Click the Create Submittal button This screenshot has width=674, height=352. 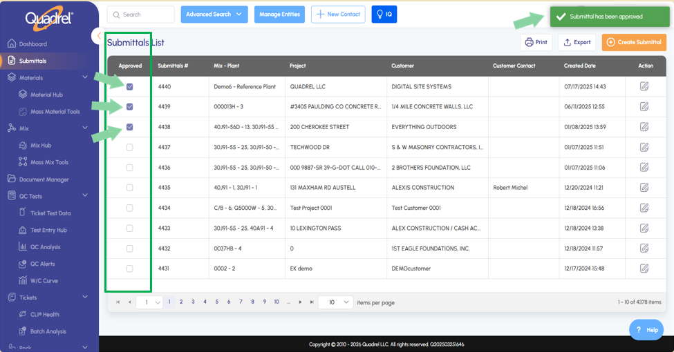pos(634,42)
